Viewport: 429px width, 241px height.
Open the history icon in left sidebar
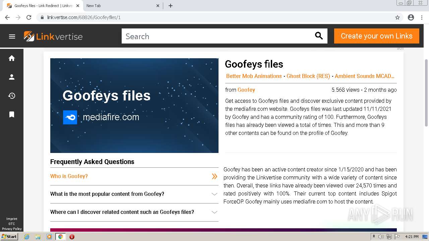click(12, 96)
